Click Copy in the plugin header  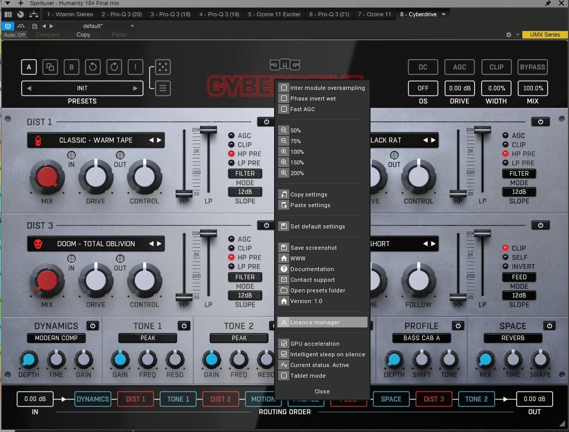pyautogui.click(x=83, y=35)
